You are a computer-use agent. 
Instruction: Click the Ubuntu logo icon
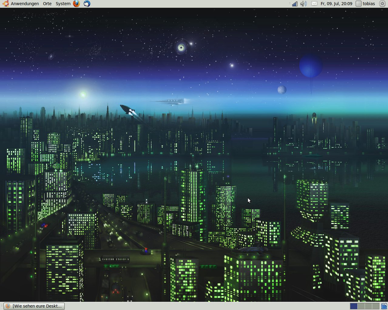[x=5, y=4]
